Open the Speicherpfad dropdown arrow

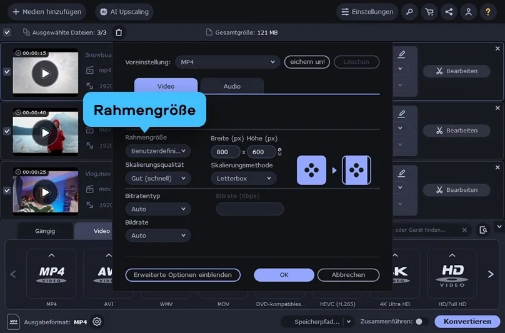point(349,321)
